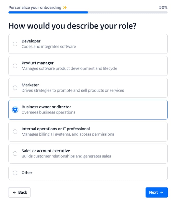Click 'Builds customer relationships' description text
This screenshot has height=202, width=175.
pyautogui.click(x=66, y=156)
